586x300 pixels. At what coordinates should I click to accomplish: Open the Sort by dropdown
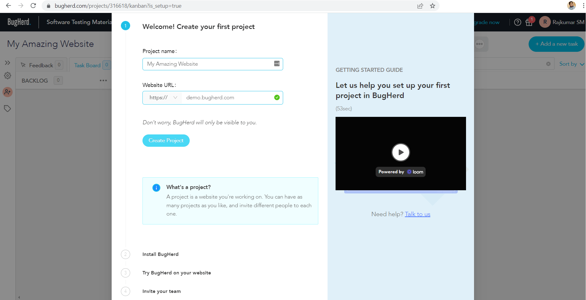point(572,64)
